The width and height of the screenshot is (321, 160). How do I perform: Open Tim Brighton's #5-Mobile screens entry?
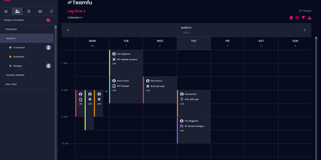coord(126,60)
